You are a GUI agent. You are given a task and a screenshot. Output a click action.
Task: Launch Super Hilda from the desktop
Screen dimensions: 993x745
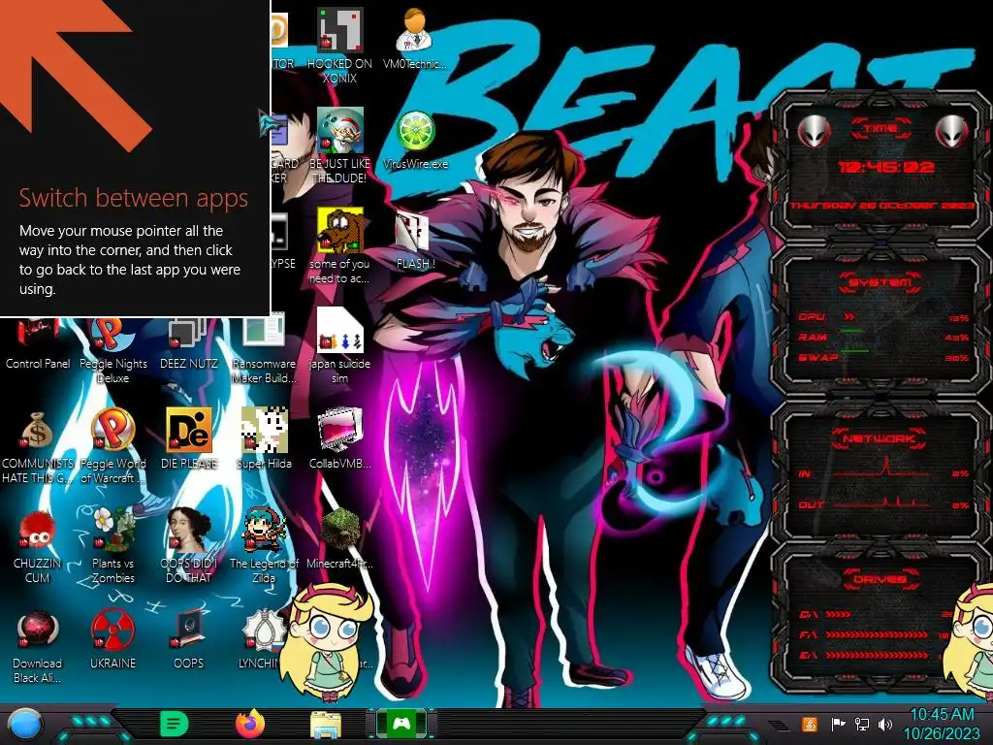click(x=264, y=439)
